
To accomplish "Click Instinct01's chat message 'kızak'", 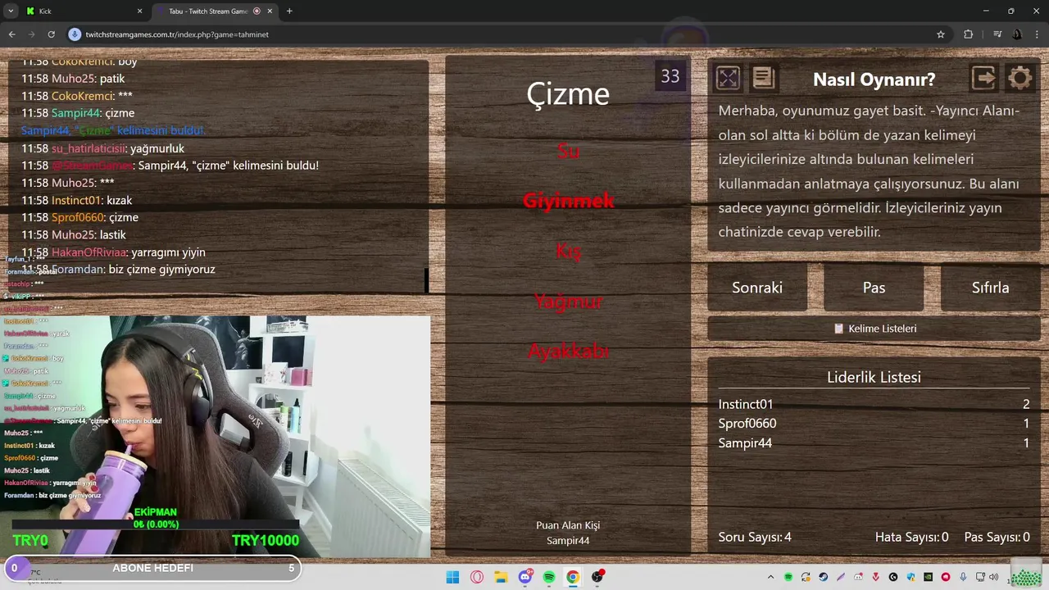I will pyautogui.click(x=120, y=201).
